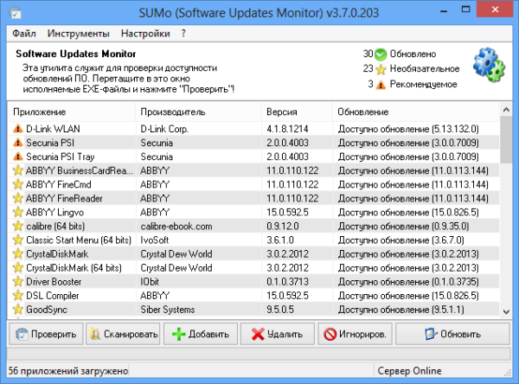The width and height of the screenshot is (519, 384).
Task: Click version 0.9.12.0 cell
Action: coord(283,227)
